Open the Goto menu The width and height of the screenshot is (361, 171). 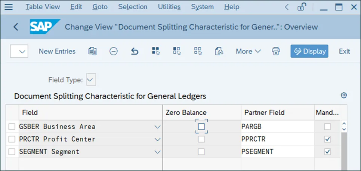tap(100, 7)
